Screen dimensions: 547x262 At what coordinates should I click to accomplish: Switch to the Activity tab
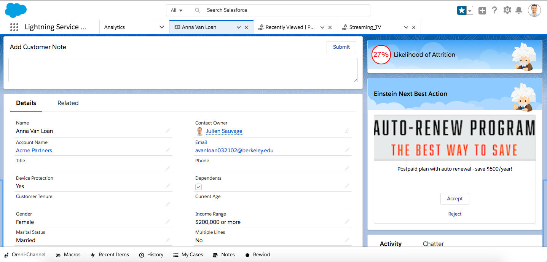click(x=391, y=244)
